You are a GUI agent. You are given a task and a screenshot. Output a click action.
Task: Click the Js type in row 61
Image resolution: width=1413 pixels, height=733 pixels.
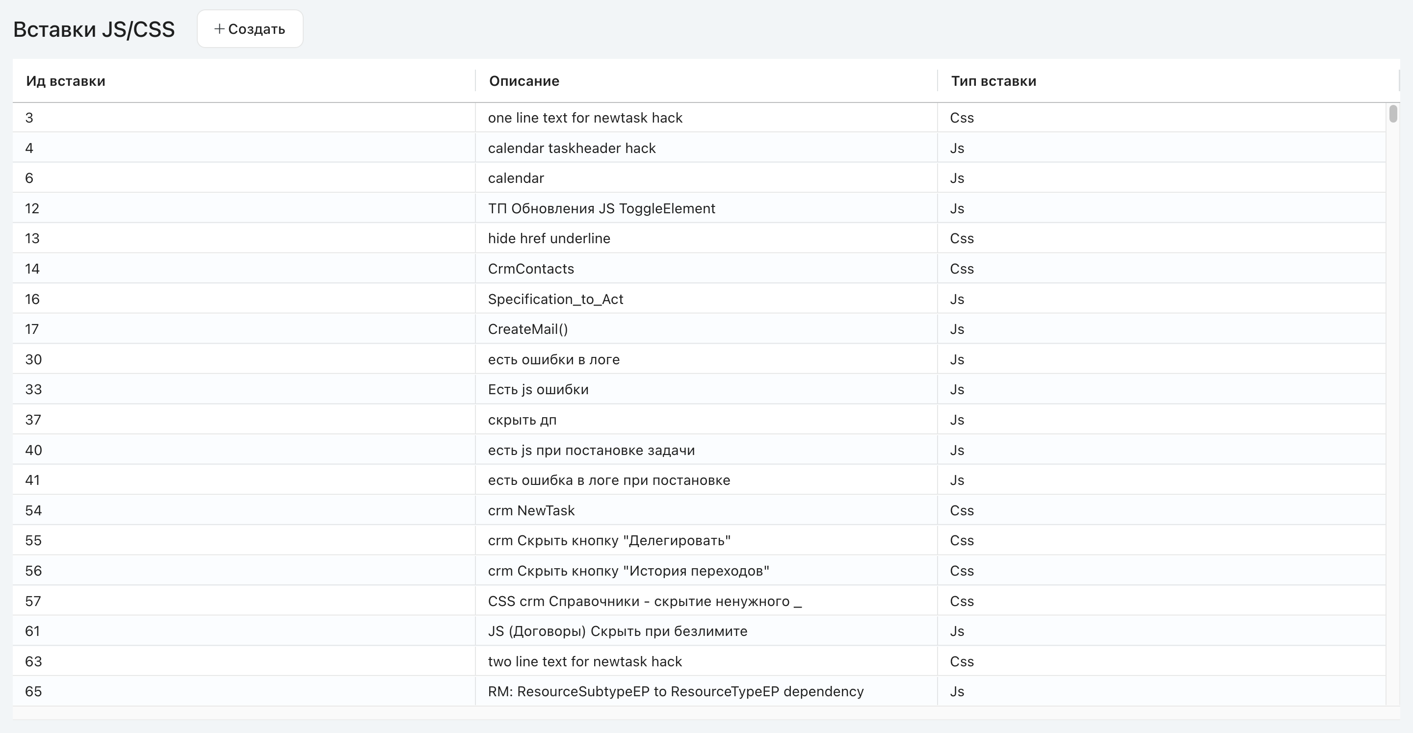click(x=957, y=631)
